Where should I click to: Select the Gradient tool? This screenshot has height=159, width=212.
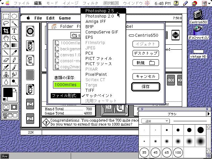point(14,45)
